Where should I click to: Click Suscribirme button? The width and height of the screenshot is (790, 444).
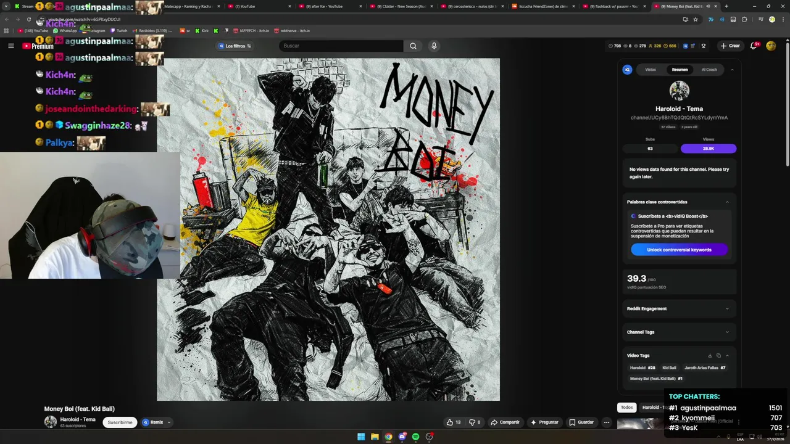tap(120, 422)
